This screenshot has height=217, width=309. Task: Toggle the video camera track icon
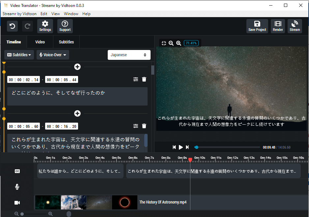17,203
